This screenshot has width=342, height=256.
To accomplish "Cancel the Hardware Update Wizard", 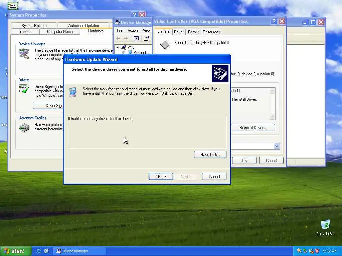I will click(214, 177).
